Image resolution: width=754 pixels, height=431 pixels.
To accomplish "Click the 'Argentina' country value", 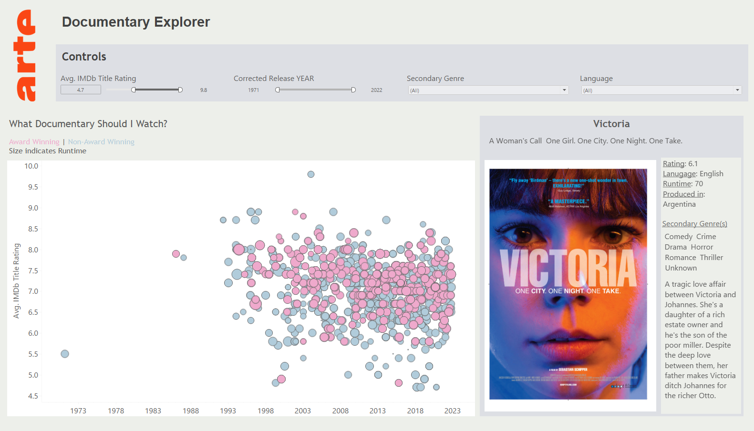I will [679, 204].
